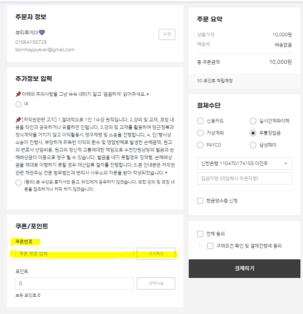Click the 수정 edit button
Viewport: 303px width, 314px height.
[x=167, y=34]
